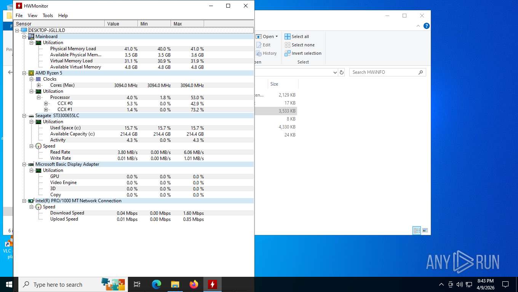Image resolution: width=518 pixels, height=292 pixels.
Task: Click the Value column header
Action: 121,24
